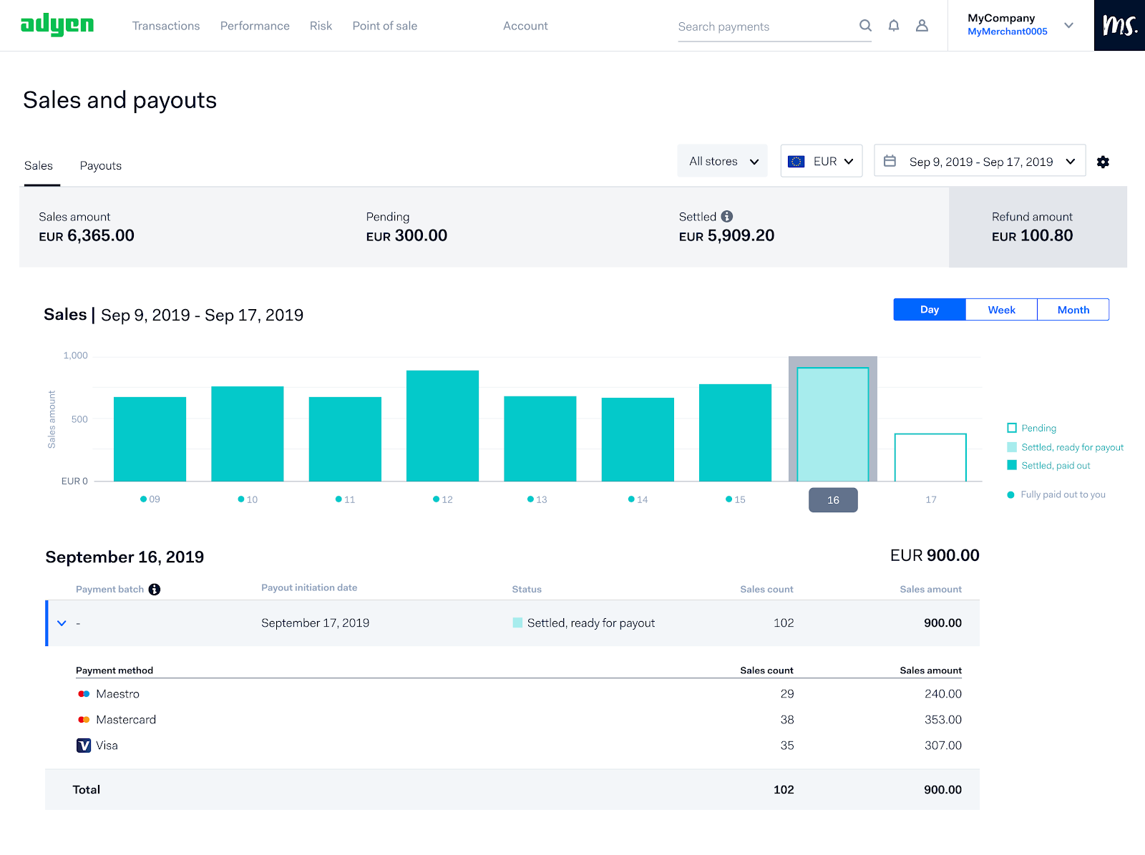Open the Transactions menu

click(166, 26)
